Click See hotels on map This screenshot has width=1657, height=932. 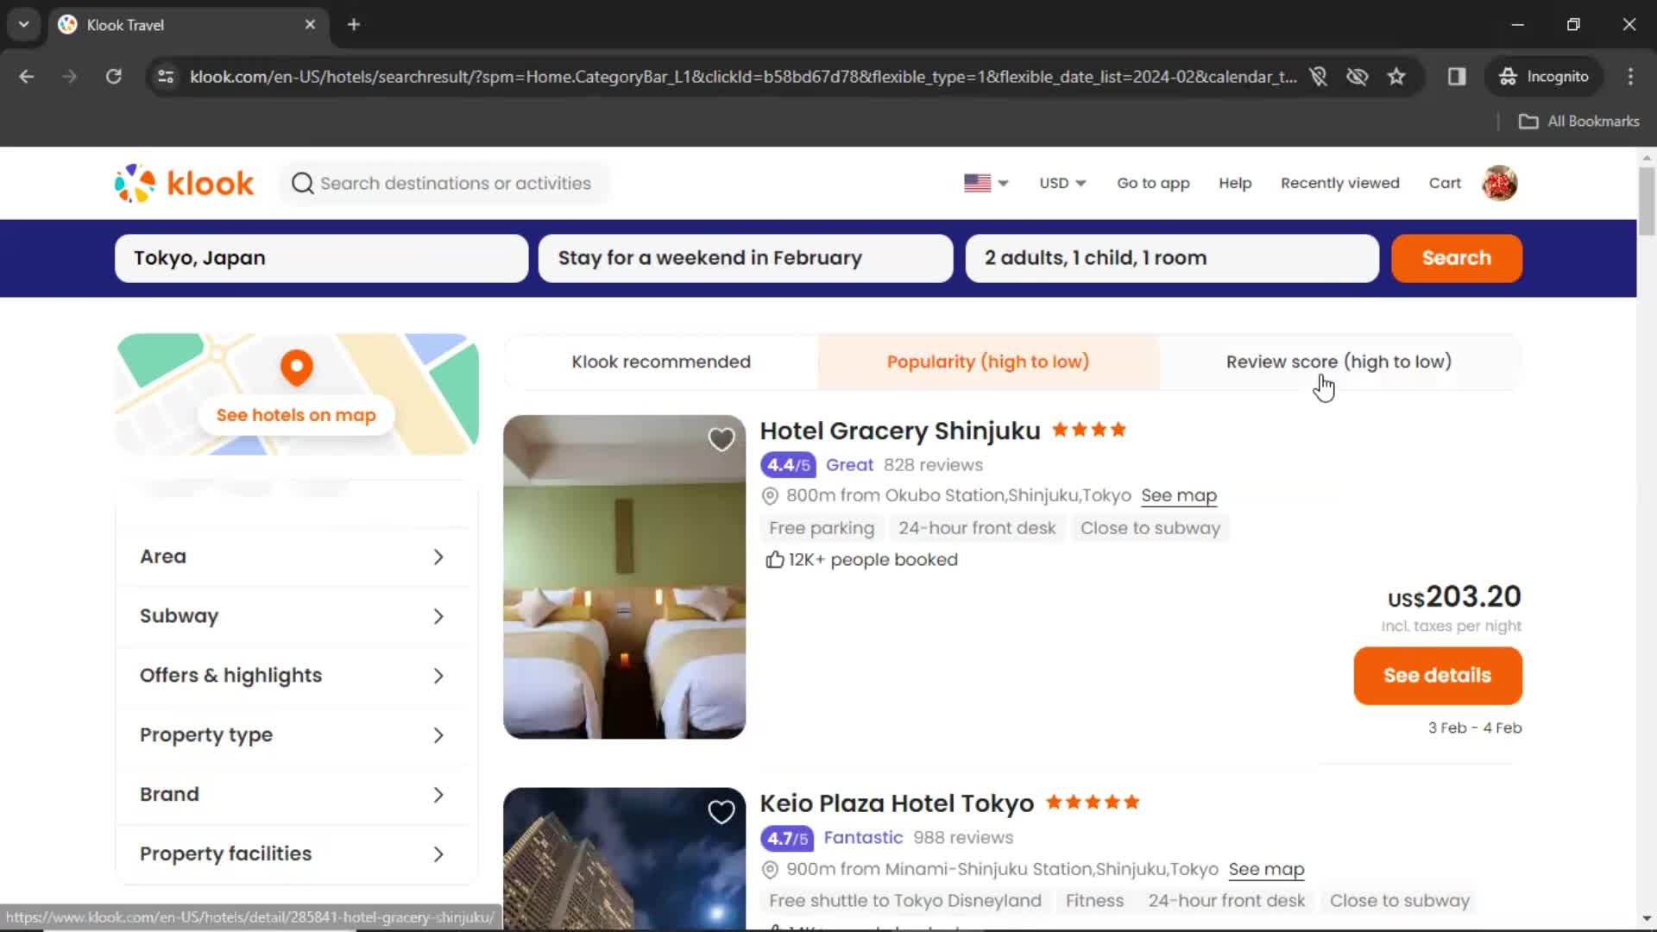(296, 415)
